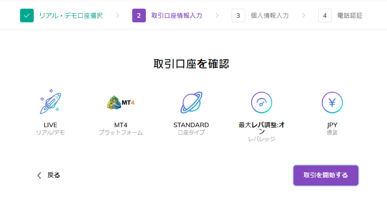Select the rocket LIVE account icon

[x=50, y=102]
